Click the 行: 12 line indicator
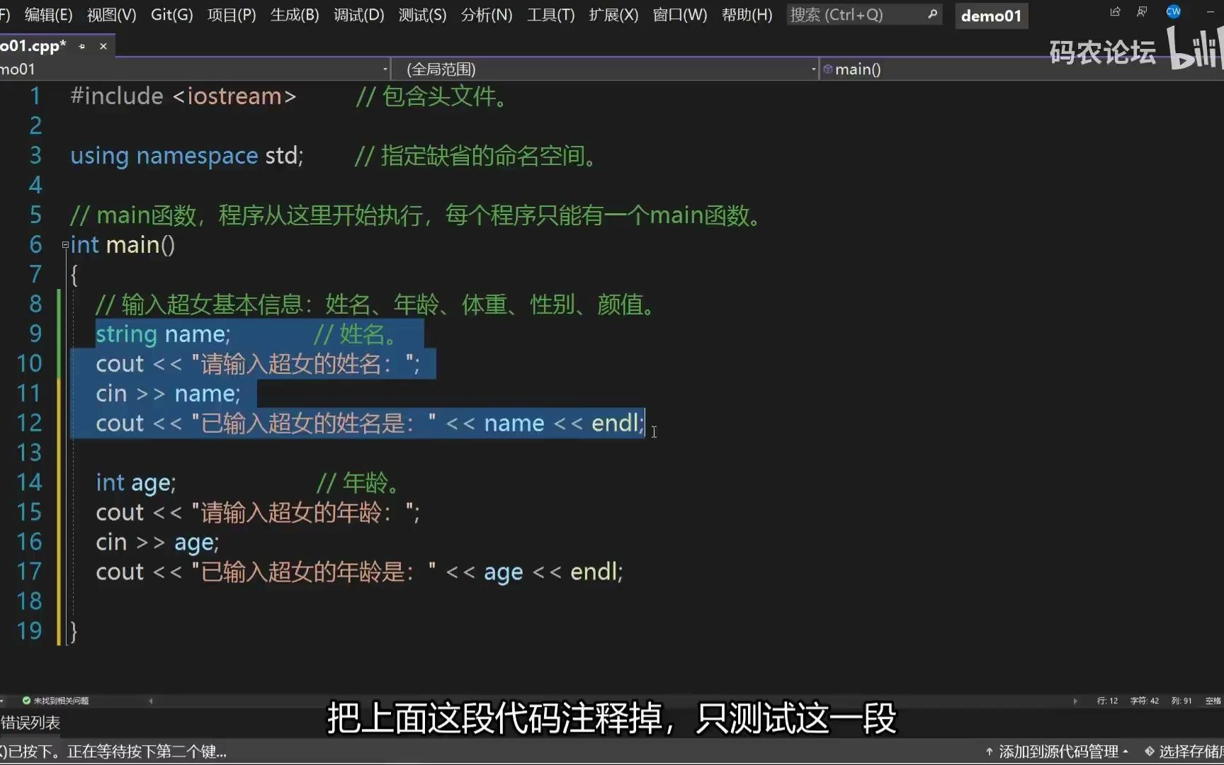 click(1107, 701)
